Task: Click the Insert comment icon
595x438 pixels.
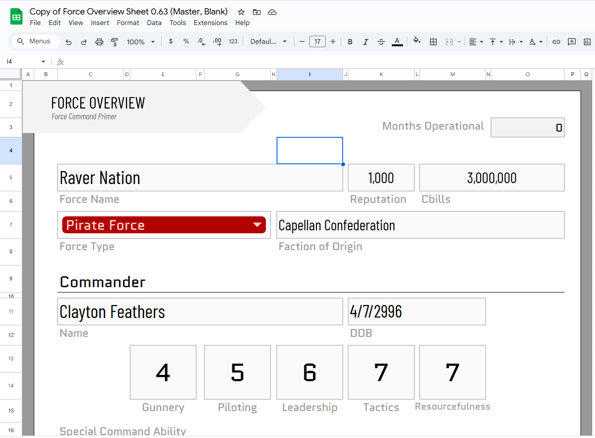Action: [572, 42]
